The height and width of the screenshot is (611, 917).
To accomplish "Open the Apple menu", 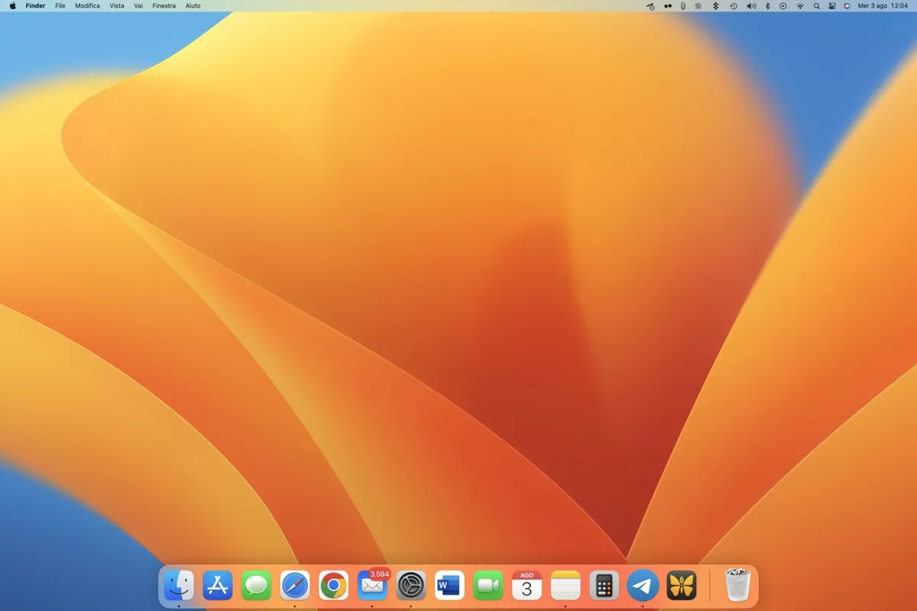I will [12, 6].
